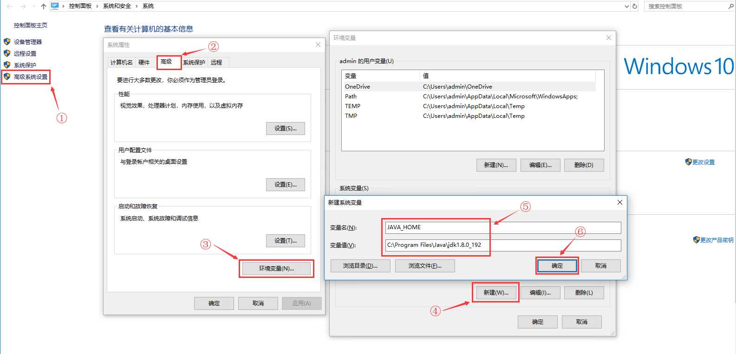736x354 pixels.
Task: Switch to the 系统保护 tab
Action: point(194,62)
